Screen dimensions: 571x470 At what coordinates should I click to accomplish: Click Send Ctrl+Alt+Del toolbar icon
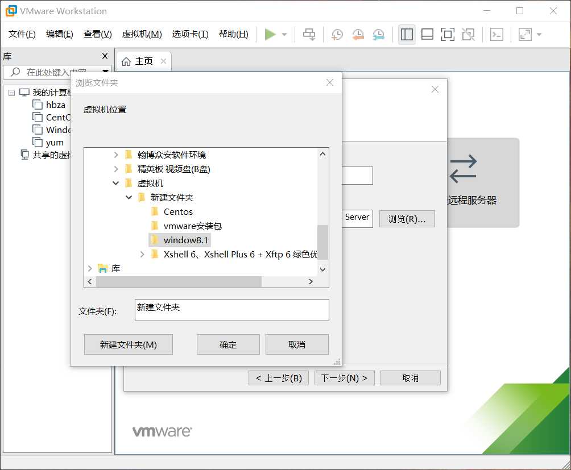[309, 35]
